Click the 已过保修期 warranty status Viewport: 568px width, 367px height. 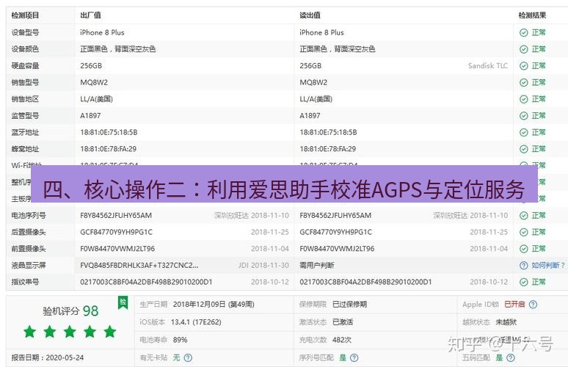coord(349,305)
